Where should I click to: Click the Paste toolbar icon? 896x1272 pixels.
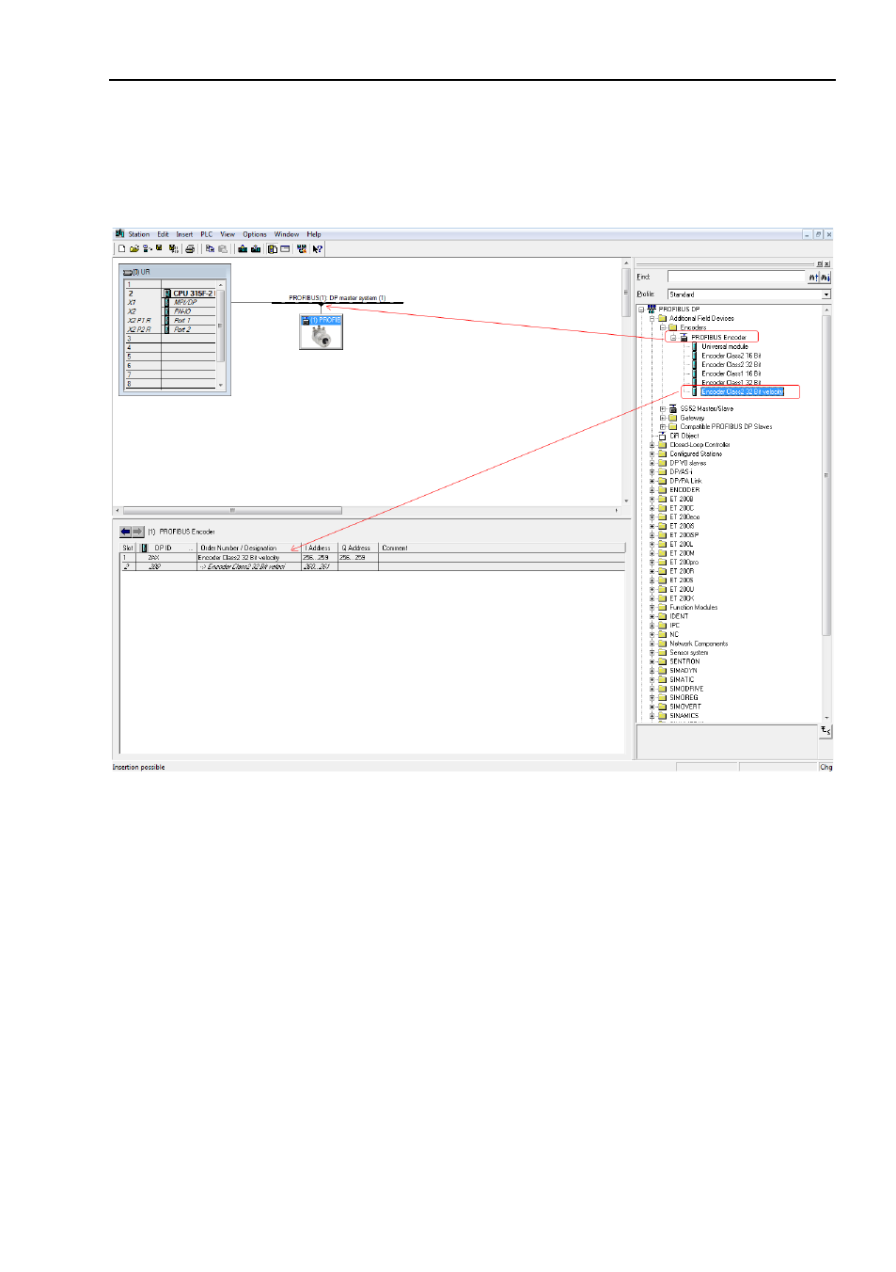tap(223, 249)
